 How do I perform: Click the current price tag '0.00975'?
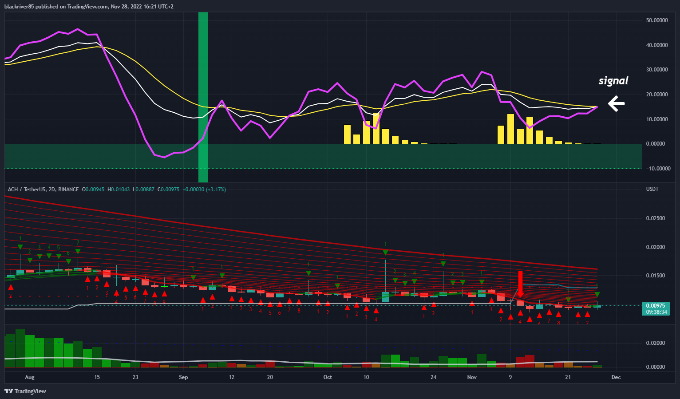pos(656,306)
